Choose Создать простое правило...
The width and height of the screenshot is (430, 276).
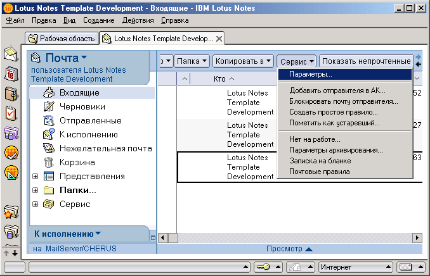[x=345, y=112]
